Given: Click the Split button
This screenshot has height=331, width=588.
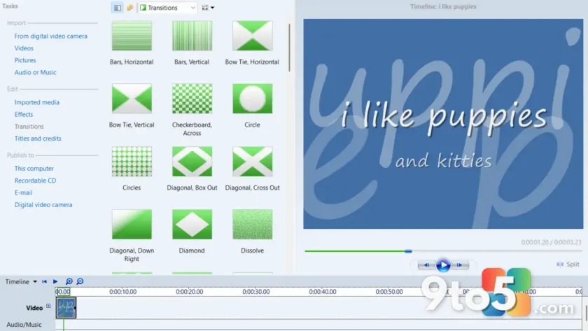Looking at the screenshot, I should coord(568,265).
